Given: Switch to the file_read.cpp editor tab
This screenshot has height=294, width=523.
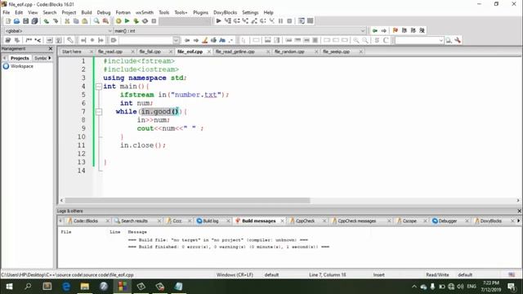Looking at the screenshot, I should click(110, 51).
